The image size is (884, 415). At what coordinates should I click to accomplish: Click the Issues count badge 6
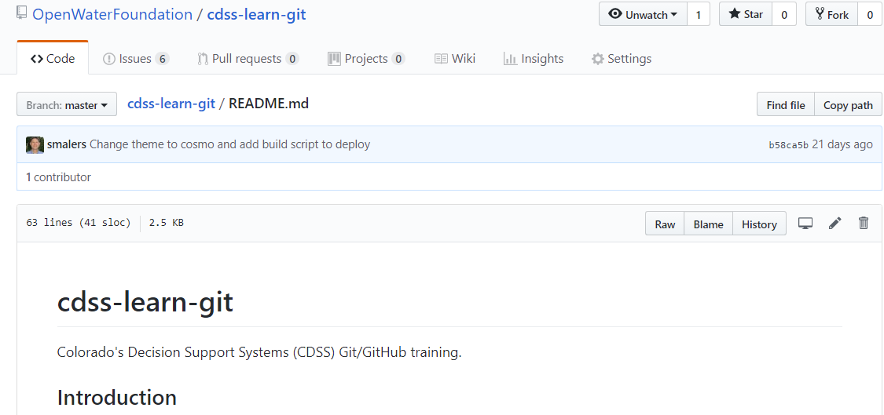pyautogui.click(x=163, y=59)
